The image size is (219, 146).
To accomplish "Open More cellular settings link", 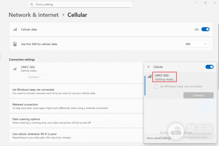I will (x=159, y=138).
